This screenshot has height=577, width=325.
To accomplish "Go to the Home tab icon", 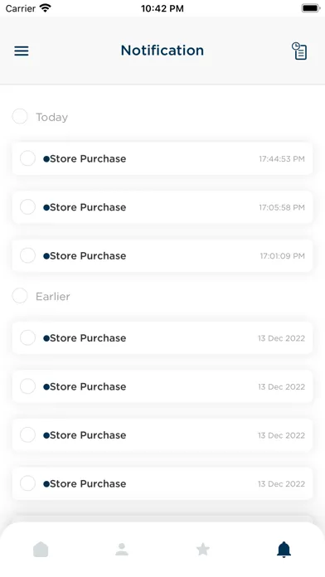I will pyautogui.click(x=41, y=550).
